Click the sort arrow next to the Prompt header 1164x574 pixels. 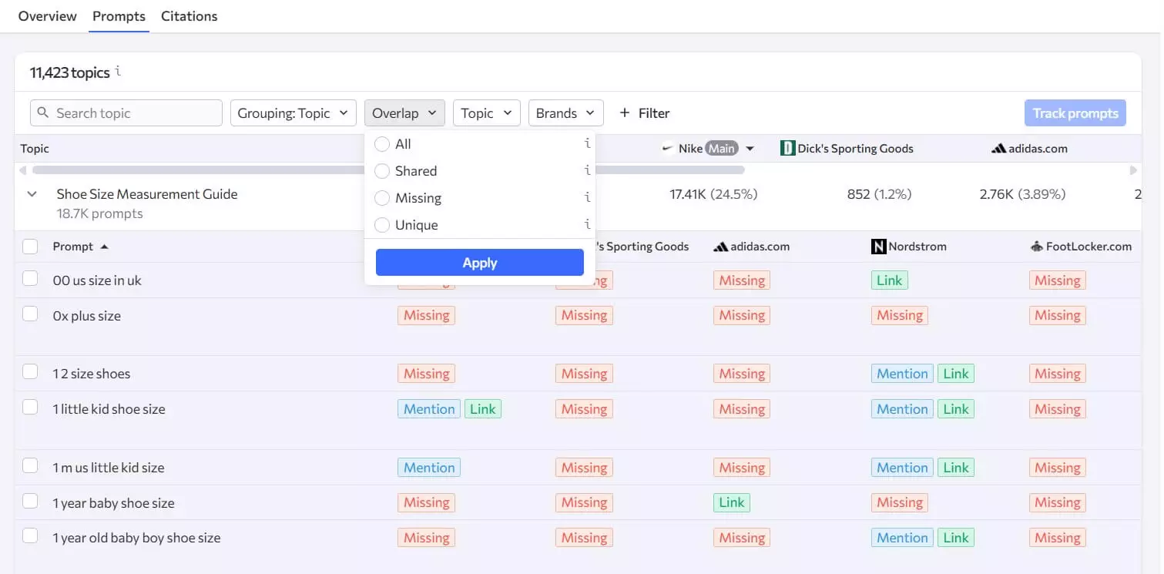(x=104, y=247)
